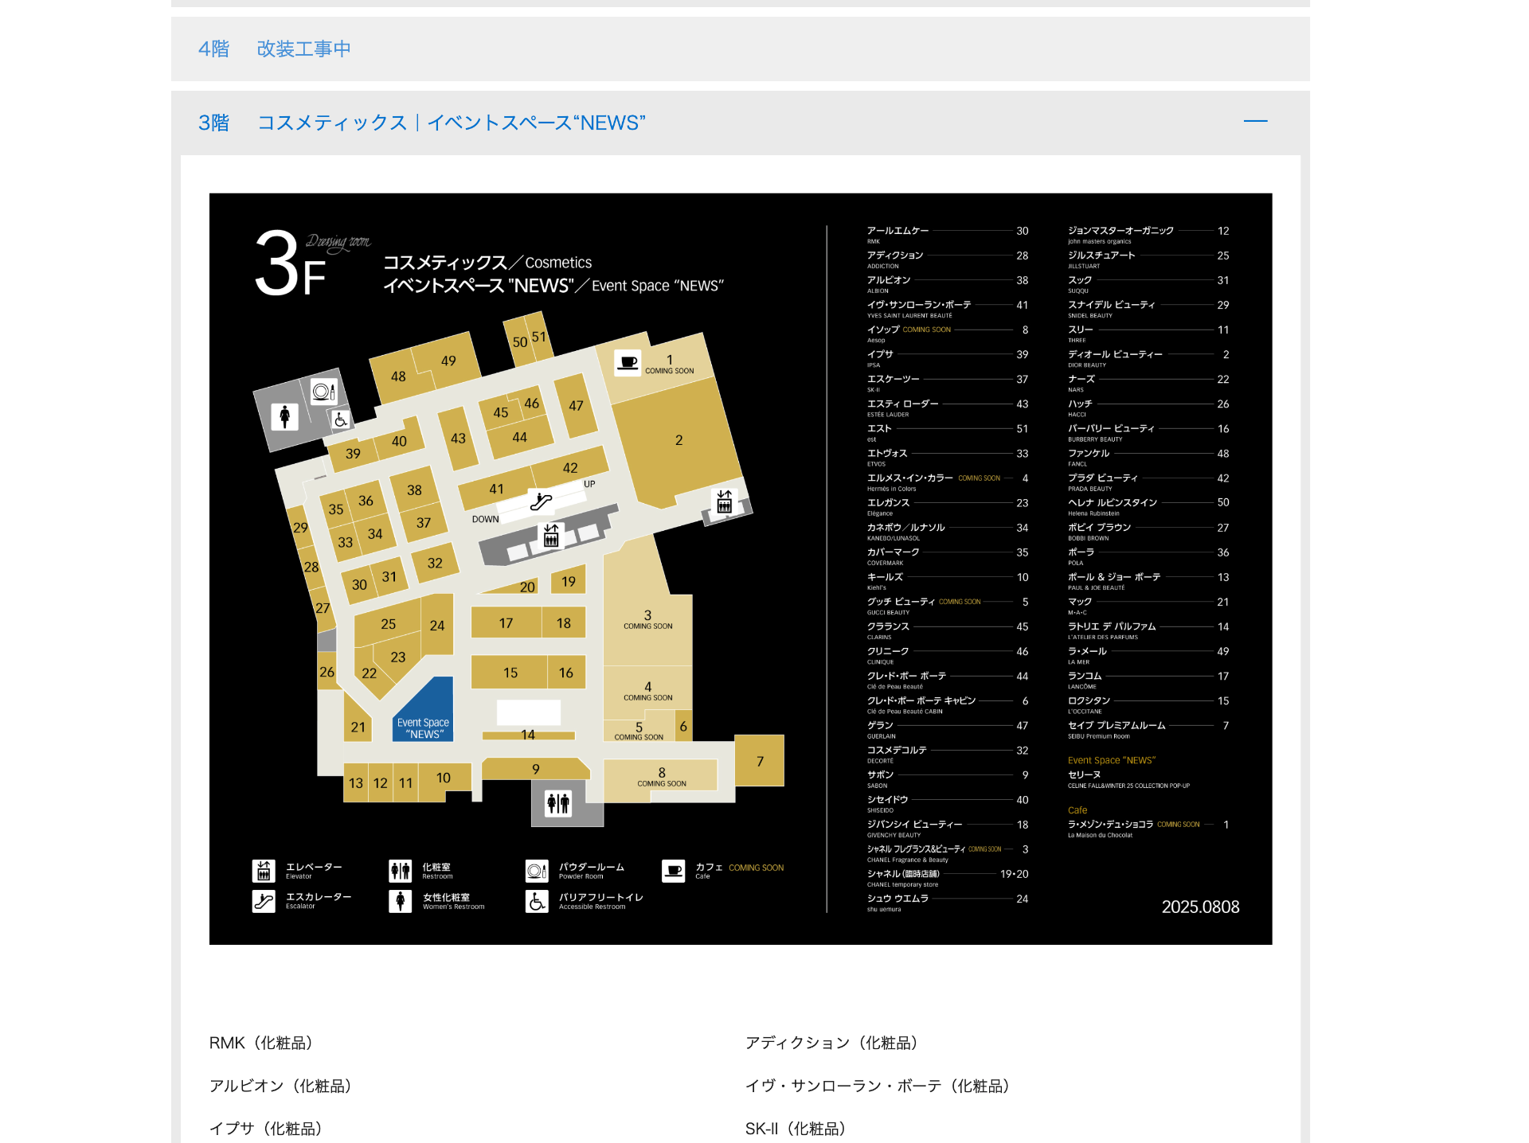The height and width of the screenshot is (1143, 1529).
Task: Open the アディクション（化粧品） link
Action: (831, 1043)
